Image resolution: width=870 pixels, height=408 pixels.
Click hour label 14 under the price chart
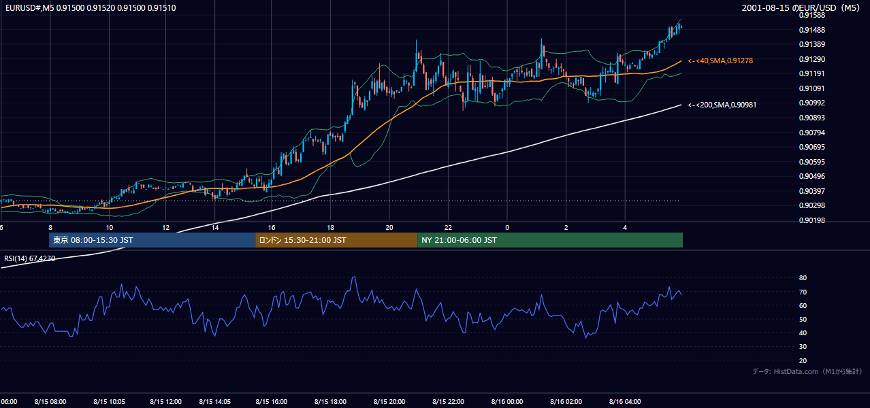coord(214,227)
